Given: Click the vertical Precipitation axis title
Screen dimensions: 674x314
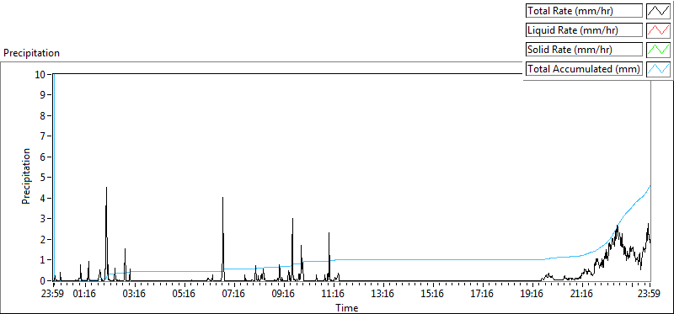Looking at the screenshot, I should point(26,176).
